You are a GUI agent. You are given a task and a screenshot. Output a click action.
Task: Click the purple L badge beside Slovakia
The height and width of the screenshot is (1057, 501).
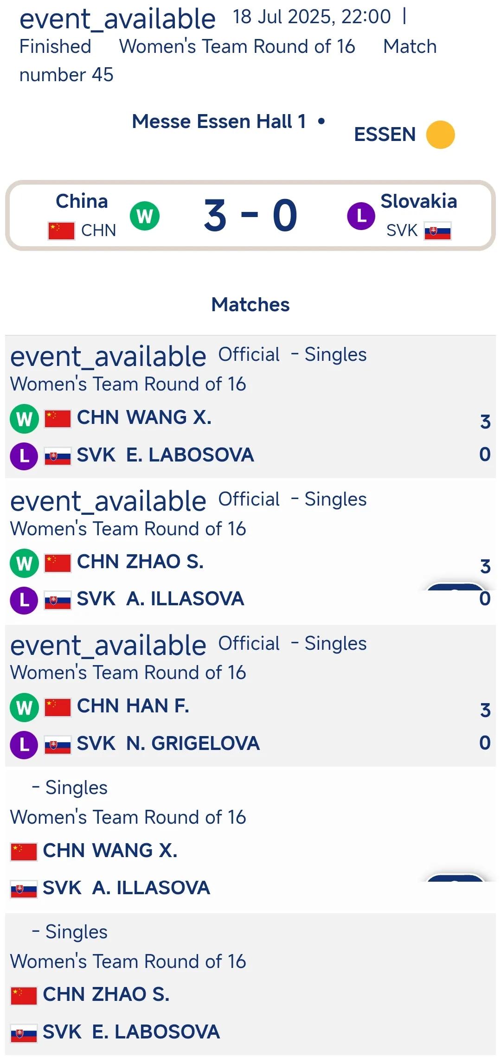coord(361,216)
